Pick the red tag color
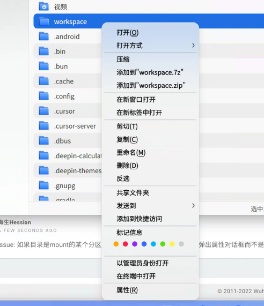The width and height of the screenshot is (264, 306). [x=126, y=244]
